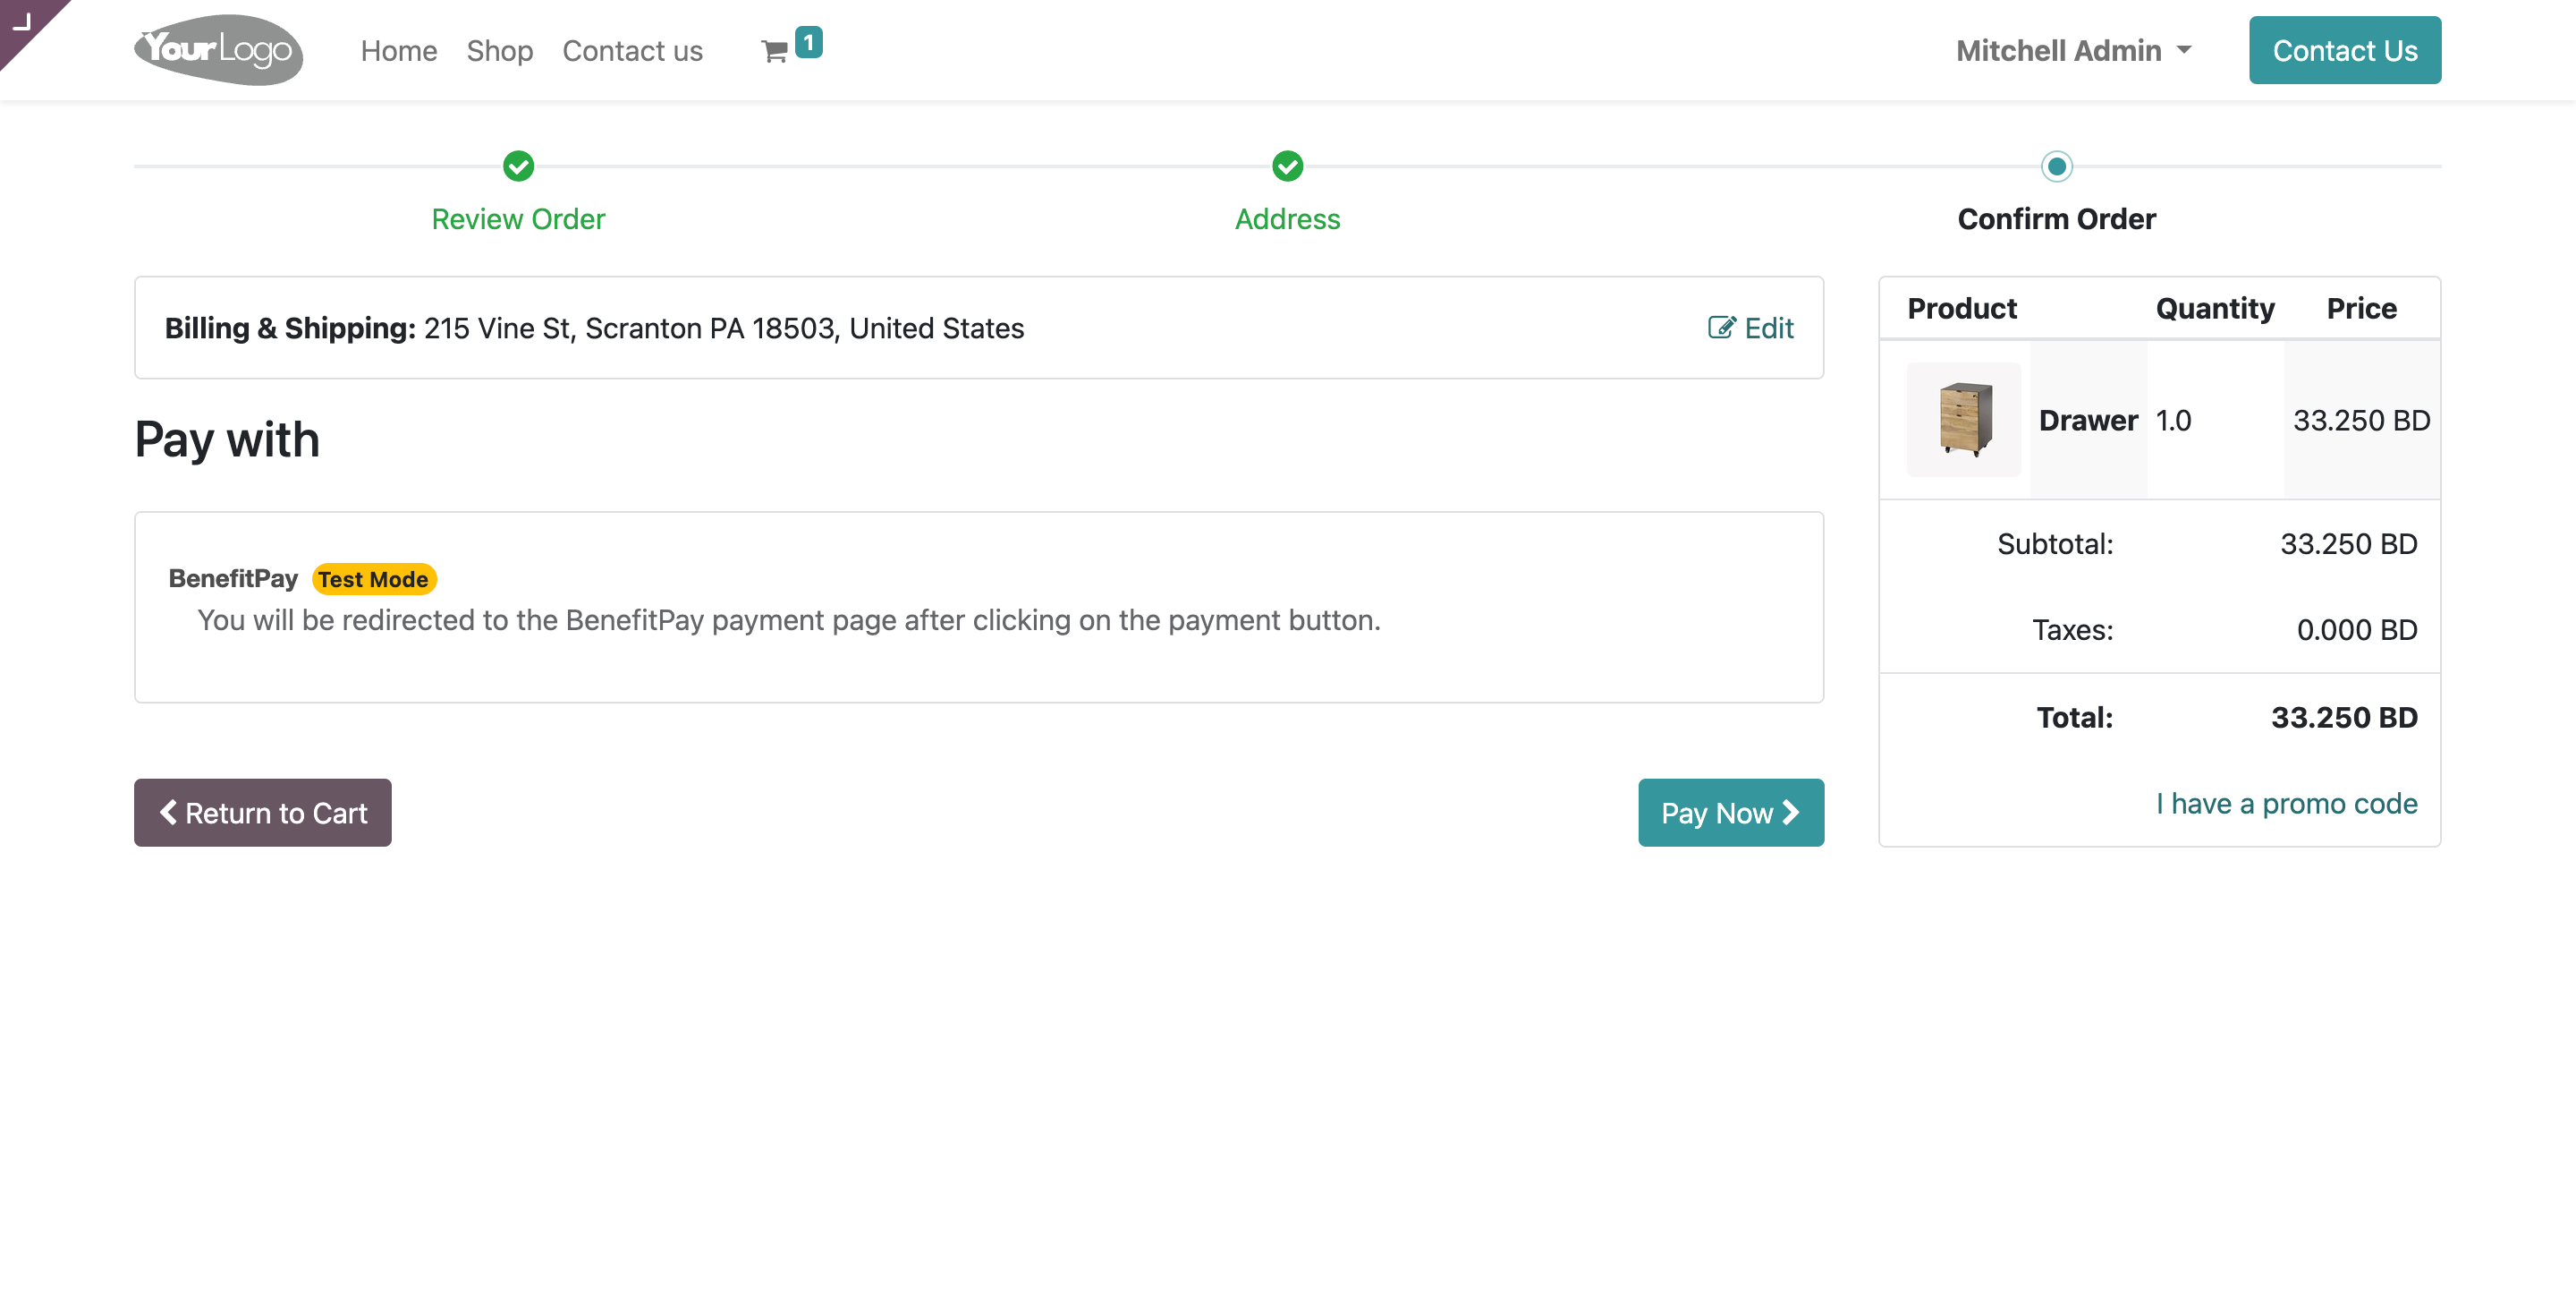Click the Edit address pencil icon
The width and height of the screenshot is (2576, 1296).
pyautogui.click(x=1721, y=328)
